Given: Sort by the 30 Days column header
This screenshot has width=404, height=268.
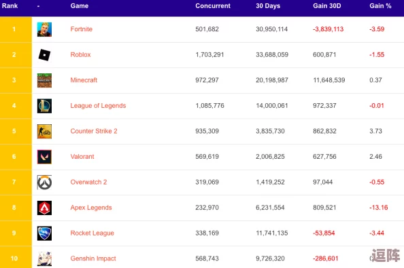Looking at the screenshot, I should 268,6.
